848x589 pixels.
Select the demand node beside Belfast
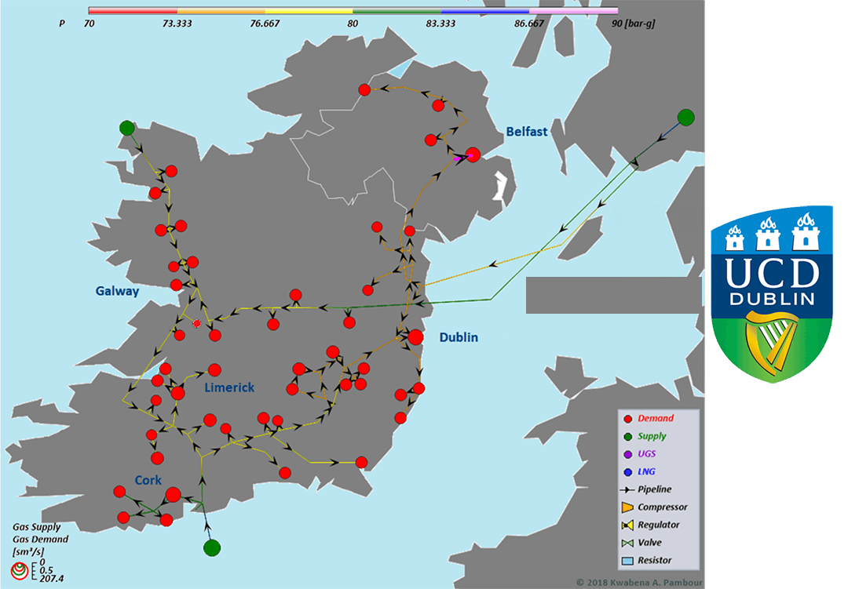click(474, 155)
